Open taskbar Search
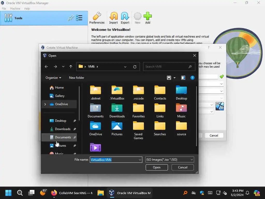This screenshot has height=199, width=265. coord(20,193)
